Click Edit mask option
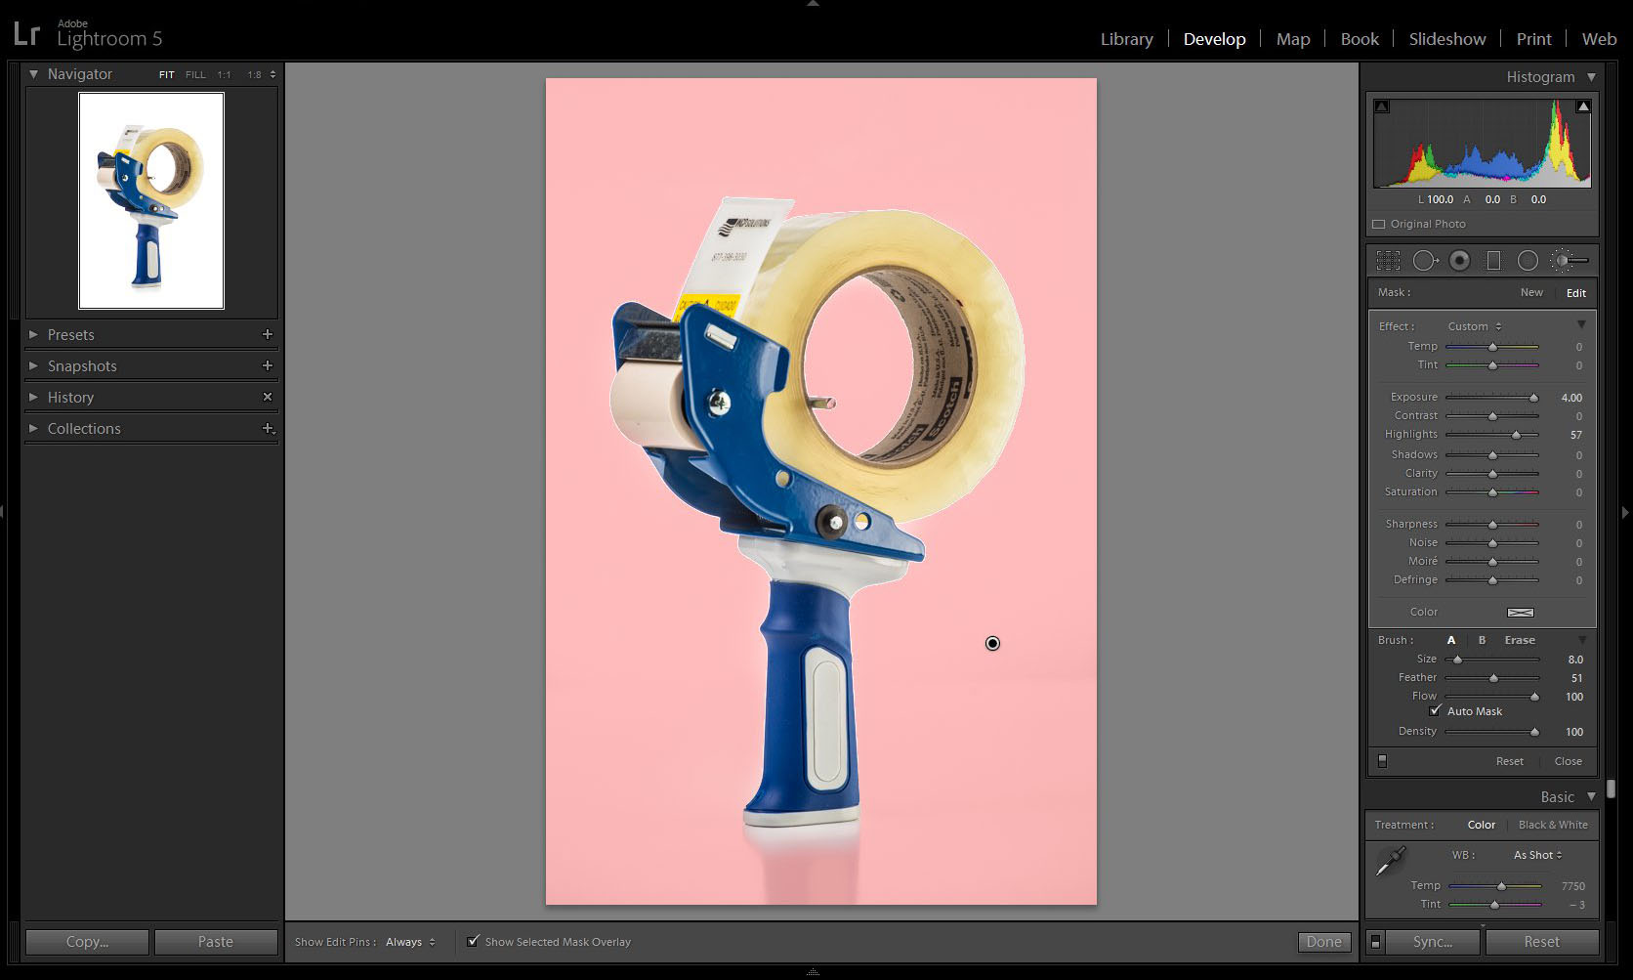Image resolution: width=1633 pixels, height=980 pixels. click(x=1576, y=292)
